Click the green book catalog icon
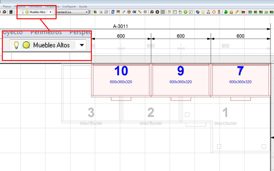The height and width of the screenshot is (171, 274). 95,12
